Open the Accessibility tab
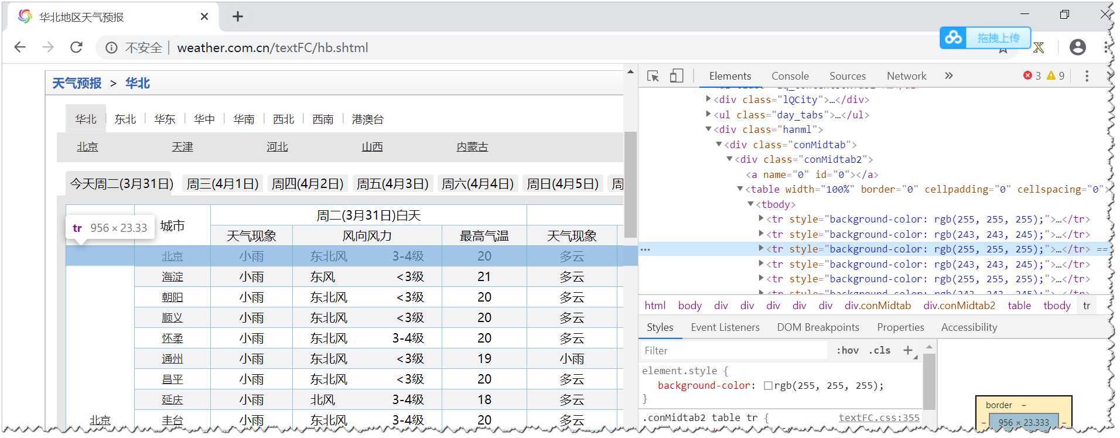Image resolution: width=1120 pixels, height=438 pixels. [x=969, y=327]
